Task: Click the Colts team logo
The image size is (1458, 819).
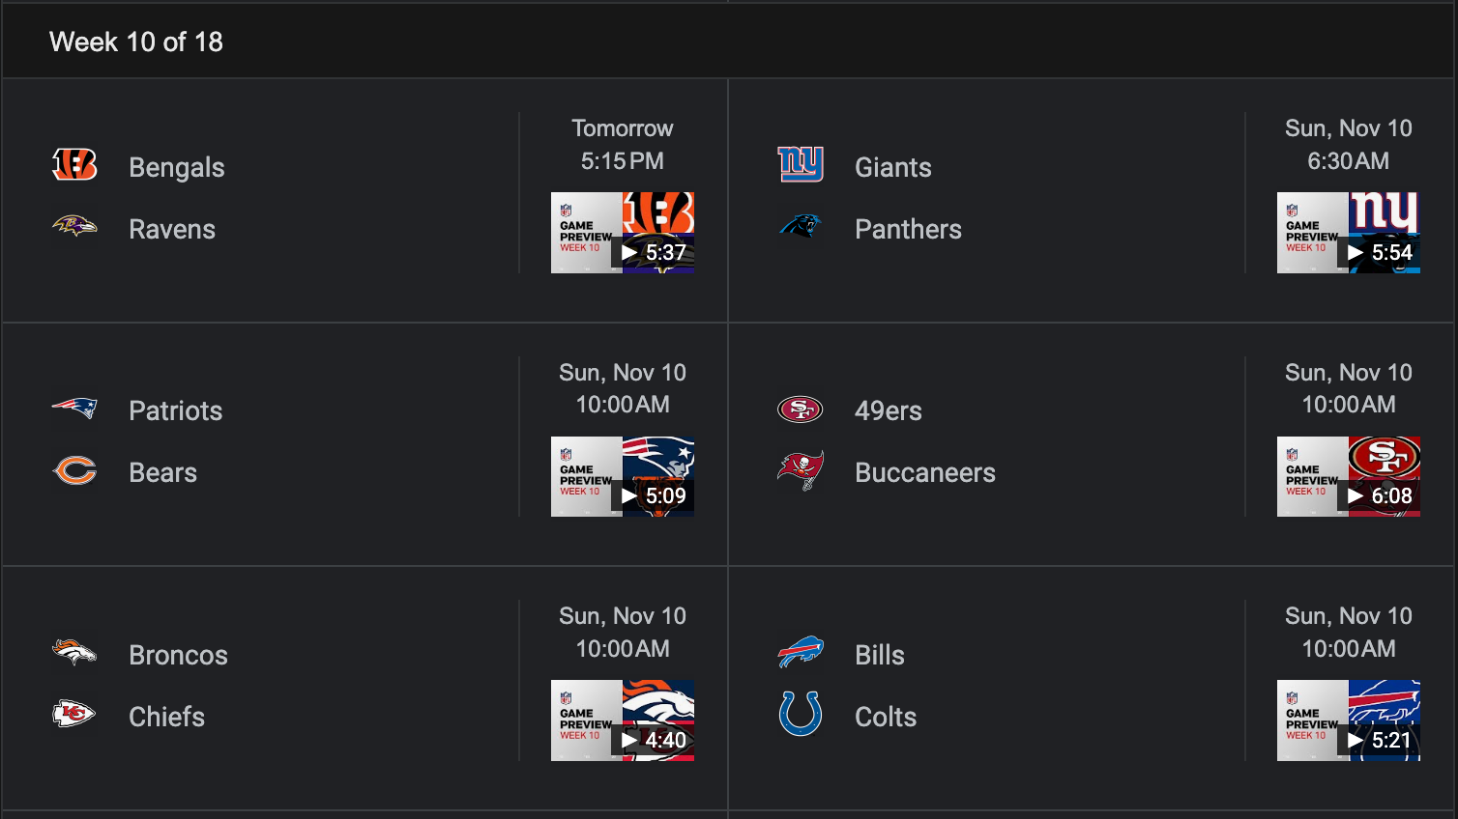Action: [x=801, y=716]
